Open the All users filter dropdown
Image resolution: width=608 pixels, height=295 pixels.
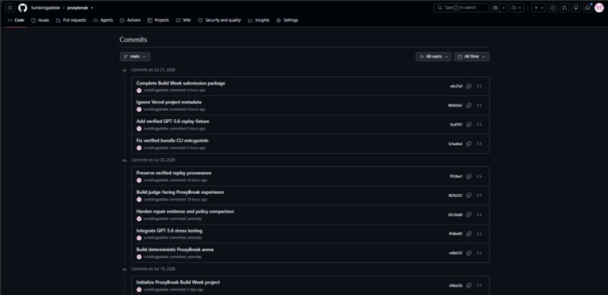click(434, 57)
